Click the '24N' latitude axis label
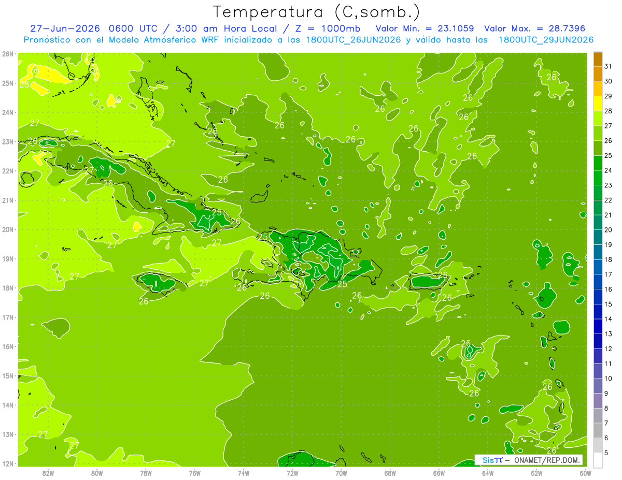 tap(8, 112)
